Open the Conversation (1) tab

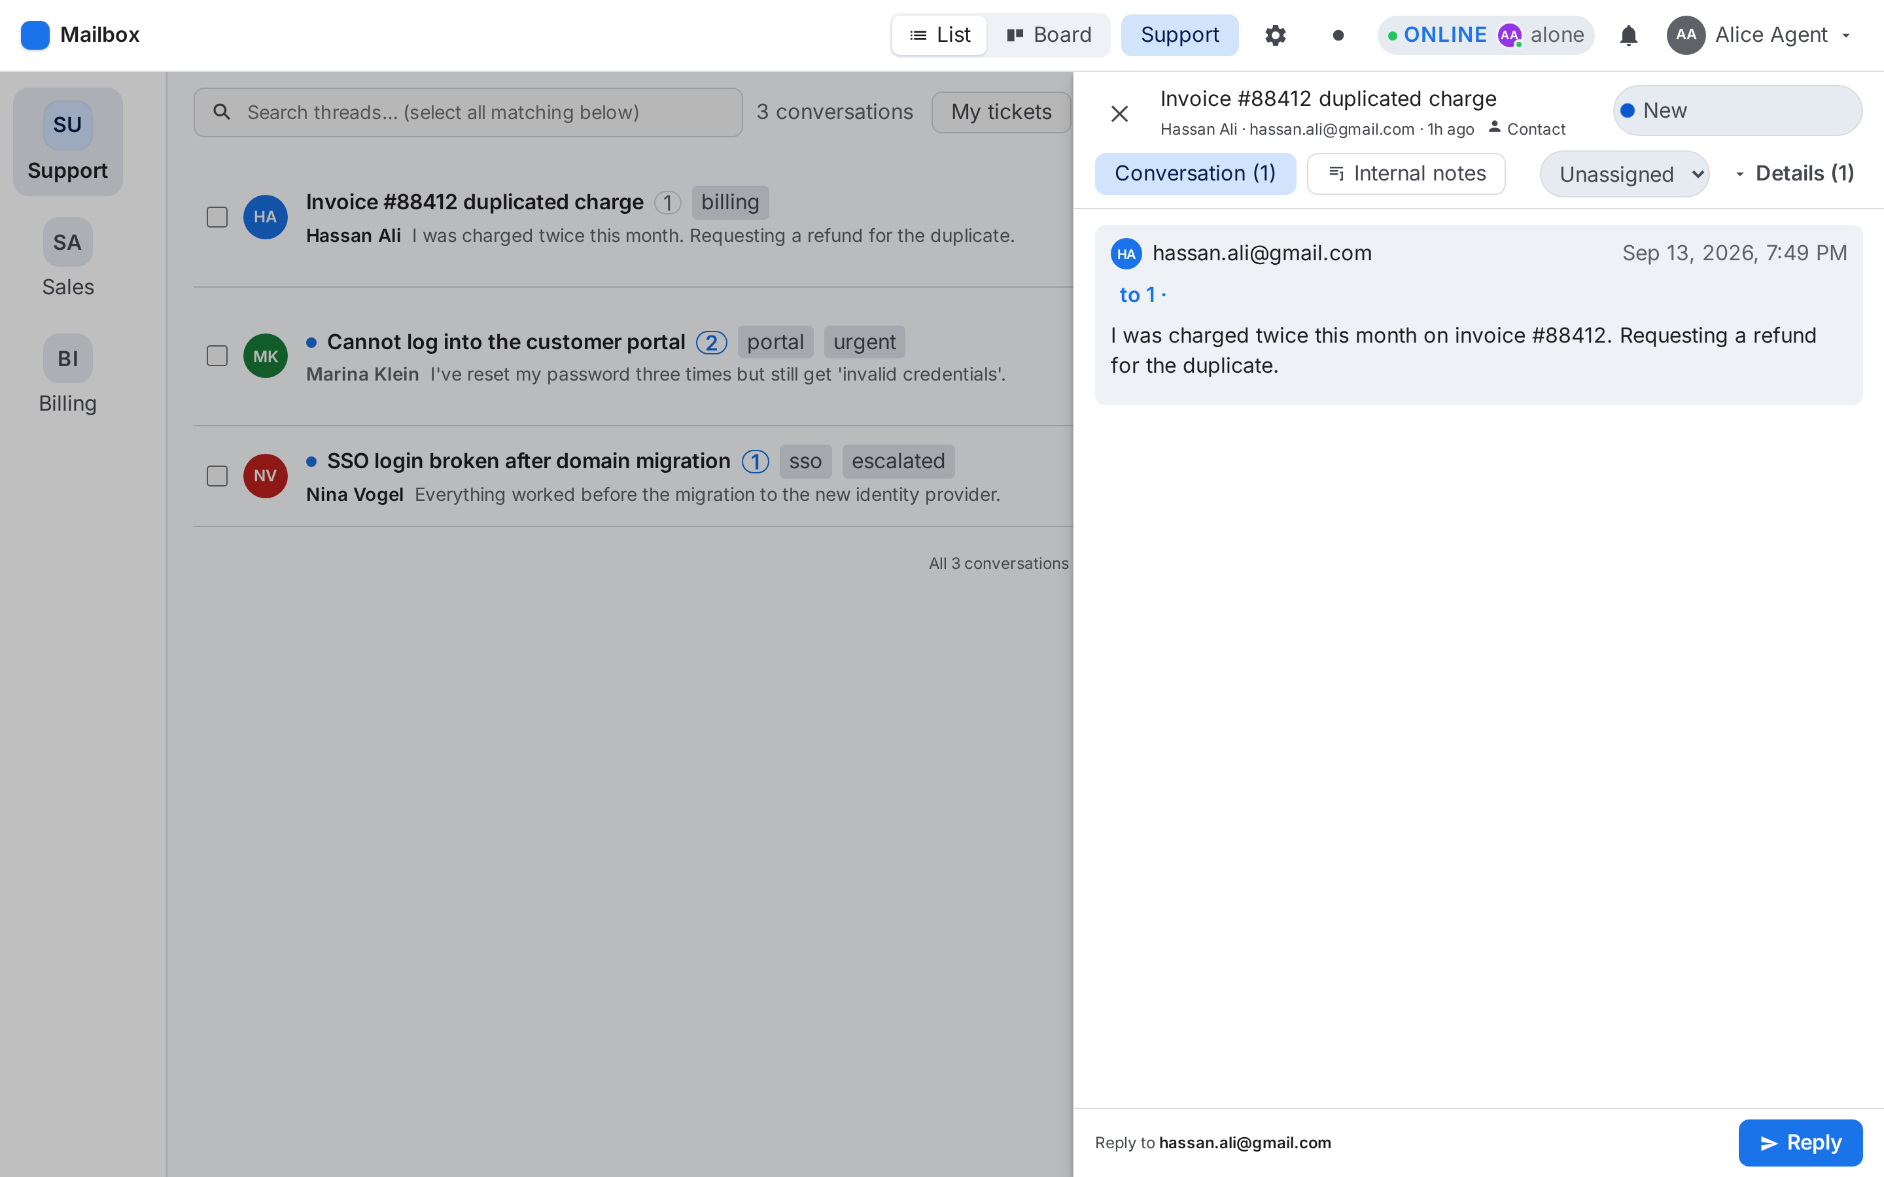coord(1195,173)
